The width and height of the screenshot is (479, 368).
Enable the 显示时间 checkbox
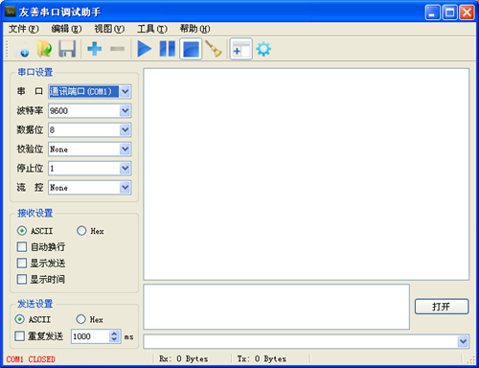pyautogui.click(x=22, y=279)
